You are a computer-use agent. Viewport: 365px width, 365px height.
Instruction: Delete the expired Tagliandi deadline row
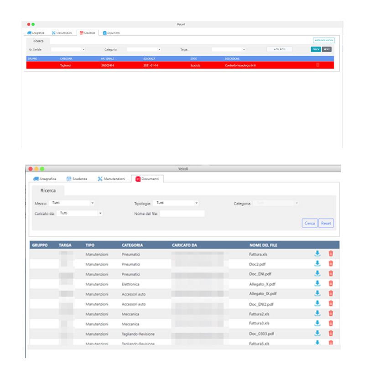[318, 65]
